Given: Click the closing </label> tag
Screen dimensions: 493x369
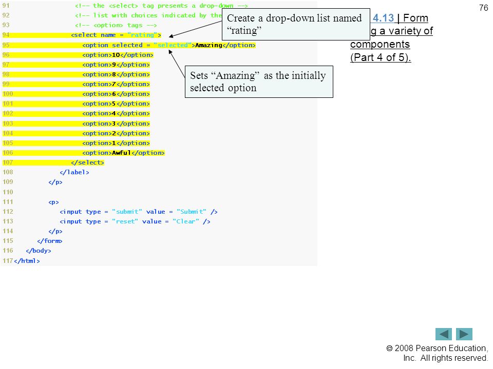Looking at the screenshot, I should point(74,172).
